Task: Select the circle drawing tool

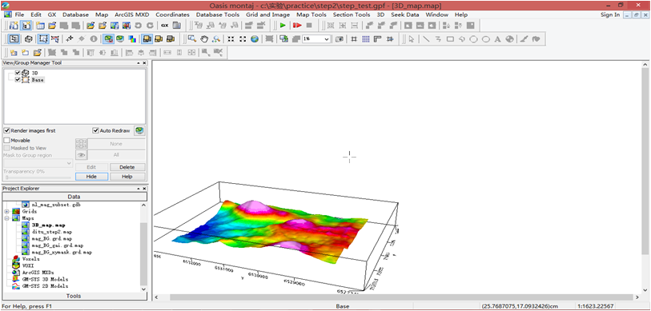Action: coord(473,39)
